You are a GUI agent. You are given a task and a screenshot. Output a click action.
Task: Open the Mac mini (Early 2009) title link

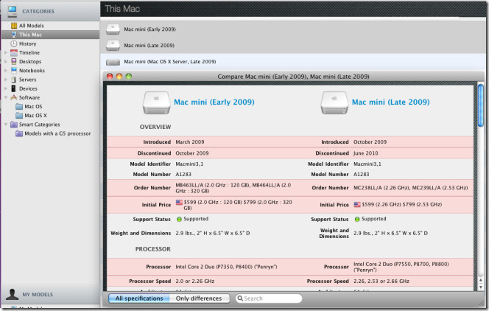(214, 102)
